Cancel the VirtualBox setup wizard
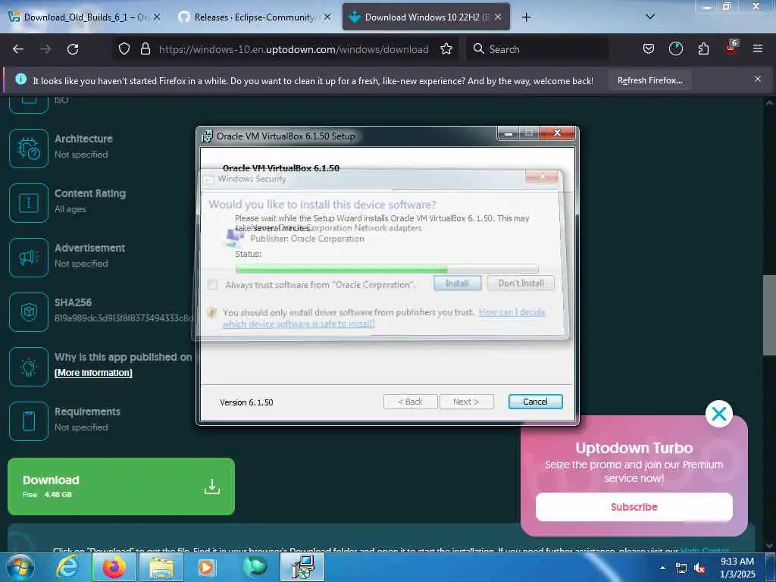The width and height of the screenshot is (776, 582). (x=535, y=402)
